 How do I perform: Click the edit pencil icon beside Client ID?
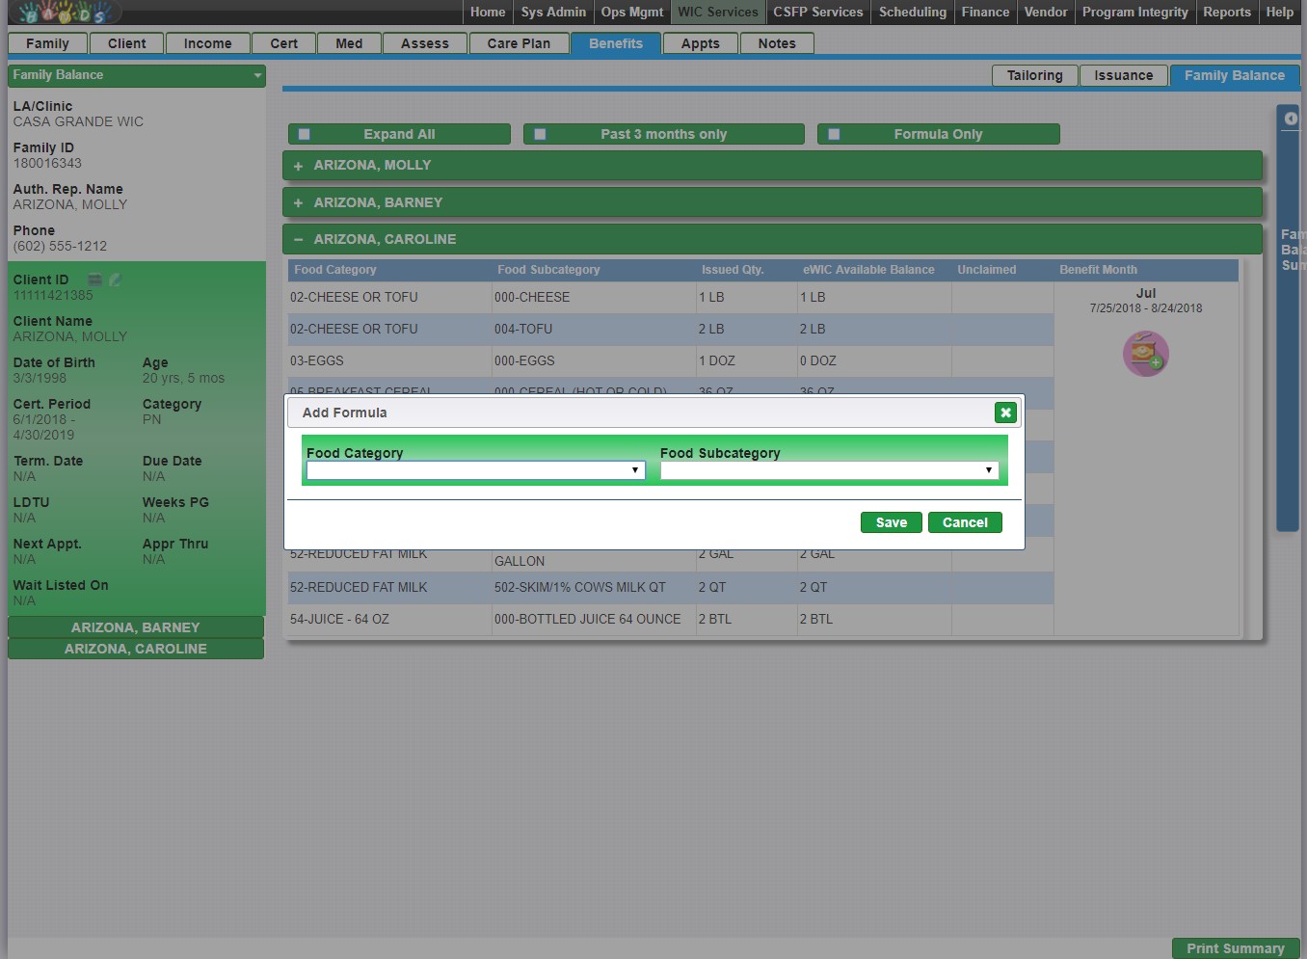pyautogui.click(x=116, y=280)
